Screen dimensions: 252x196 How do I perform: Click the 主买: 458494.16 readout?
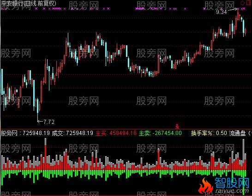pyautogui.click(x=116, y=133)
